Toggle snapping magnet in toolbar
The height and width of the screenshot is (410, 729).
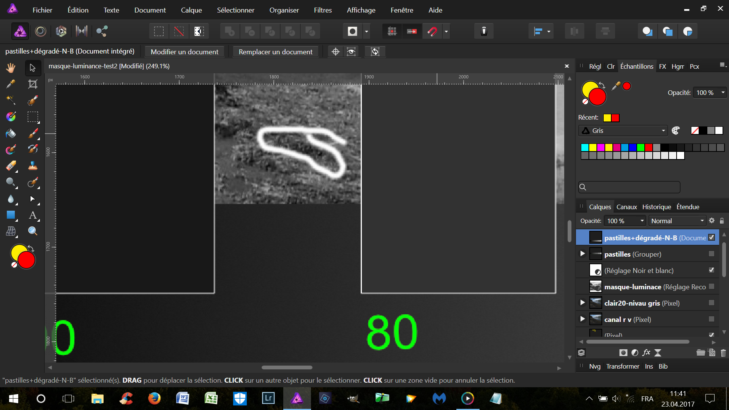[x=432, y=31]
